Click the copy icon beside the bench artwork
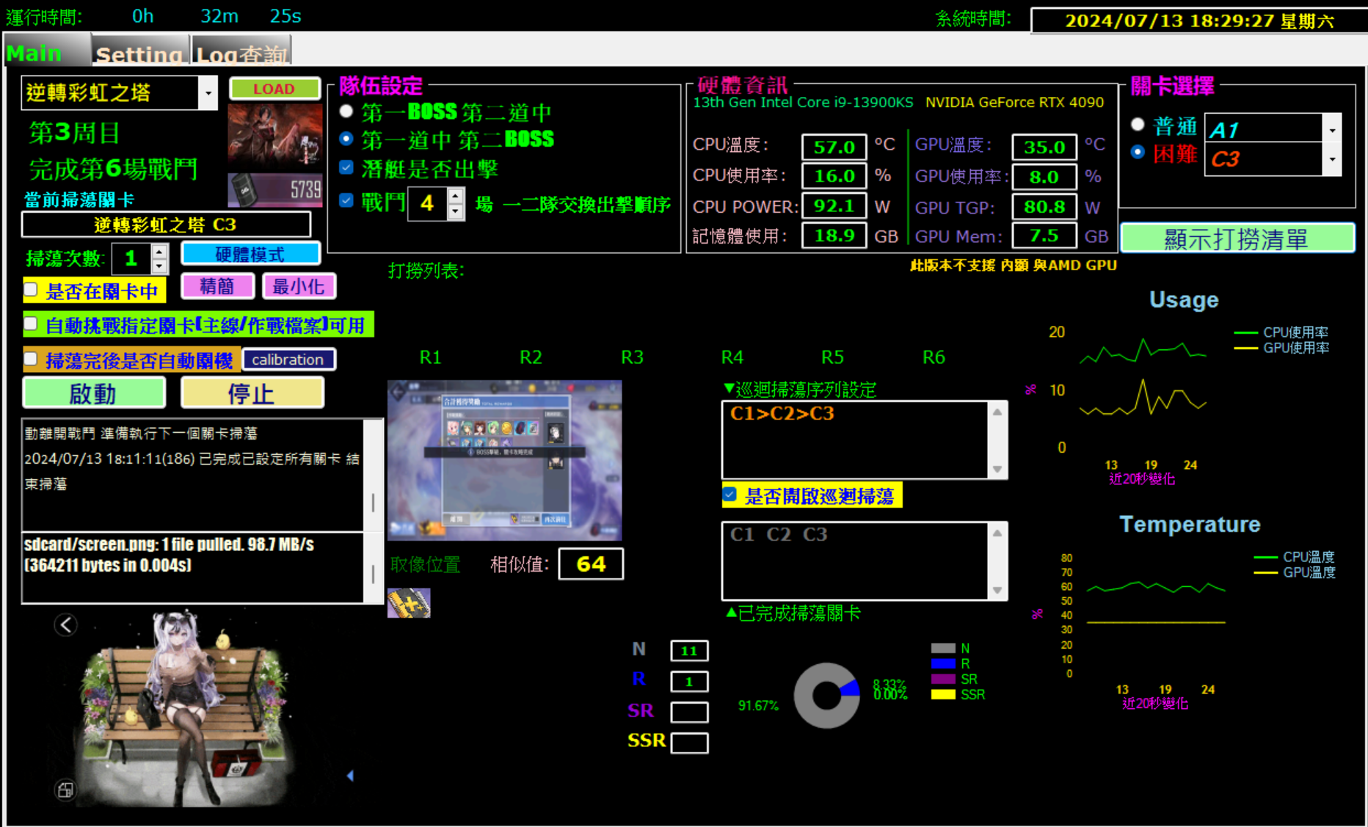1368x827 pixels. (x=65, y=790)
